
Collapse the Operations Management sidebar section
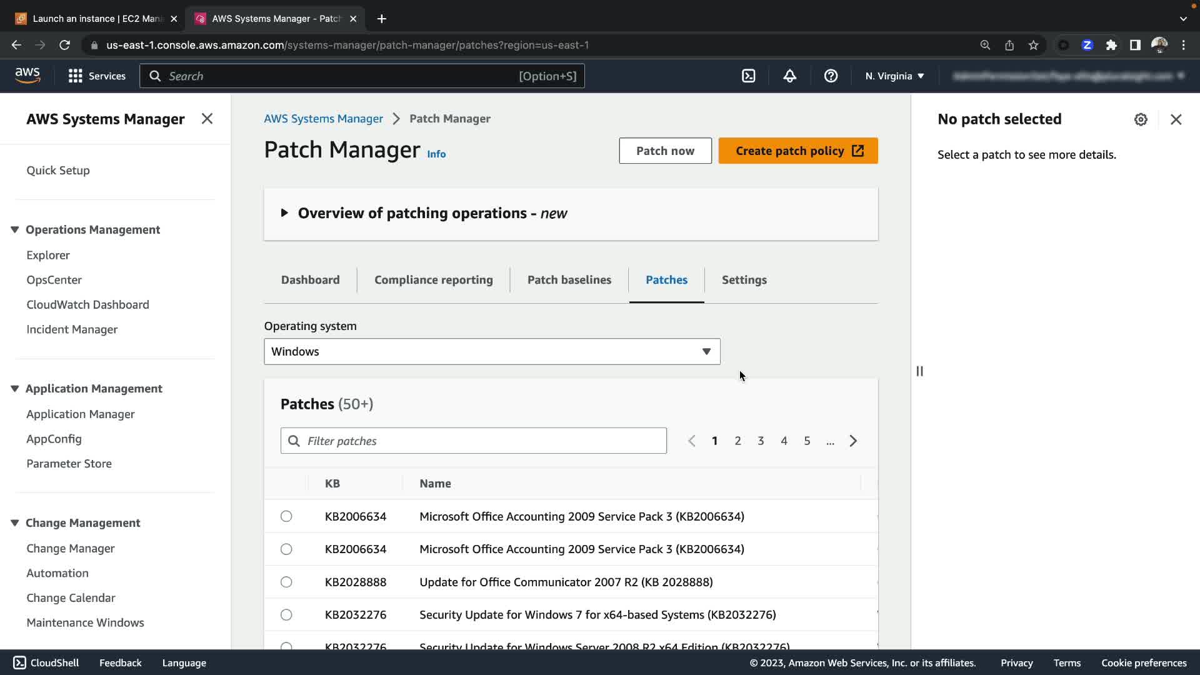(x=15, y=229)
